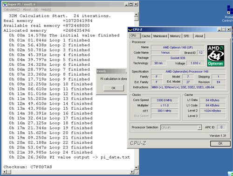Open the desktop Control shortcut icon

point(230,10)
